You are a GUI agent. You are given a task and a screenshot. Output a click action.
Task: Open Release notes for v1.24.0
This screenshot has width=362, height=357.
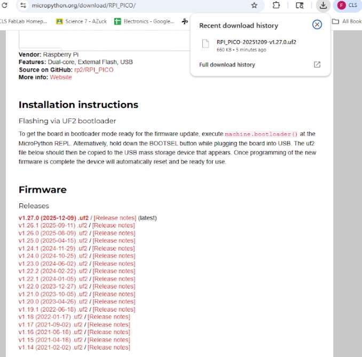click(114, 256)
